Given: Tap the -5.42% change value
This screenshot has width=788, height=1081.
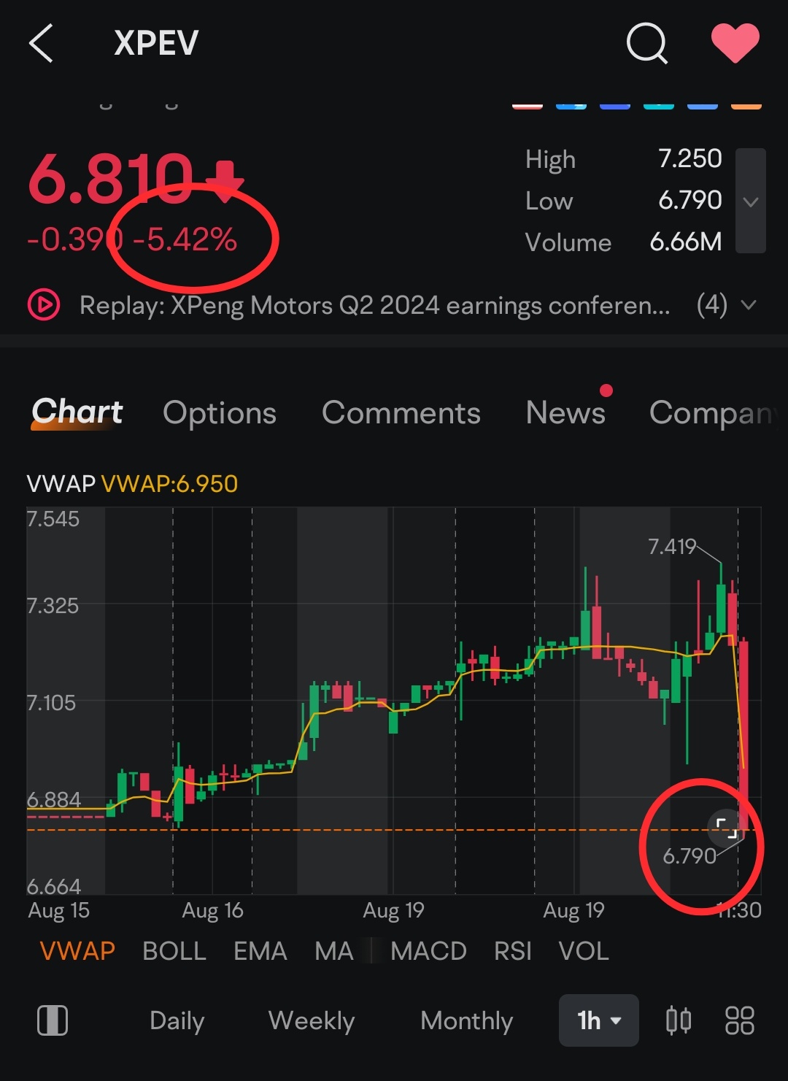Looking at the screenshot, I should pos(185,239).
